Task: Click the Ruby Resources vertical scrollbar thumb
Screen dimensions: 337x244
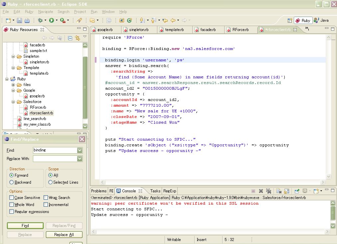Action: (x=85, y=87)
